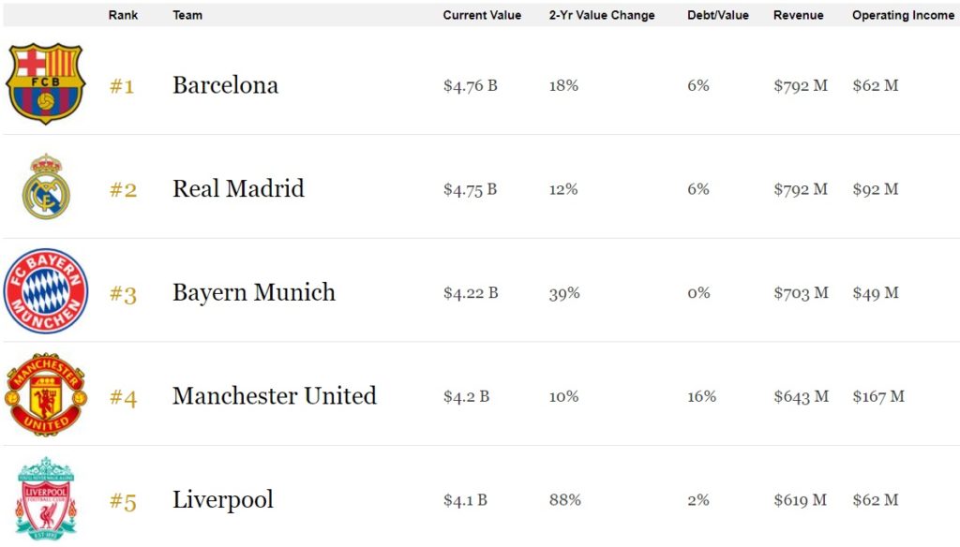Sort by Revenue column header
The height and width of the screenshot is (547, 960).
click(799, 15)
